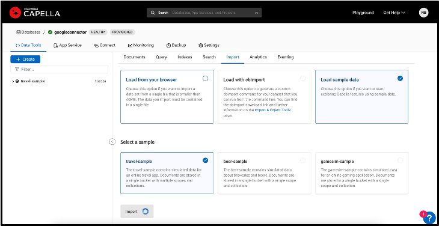Click the Load with cbimport heading

coord(244,80)
